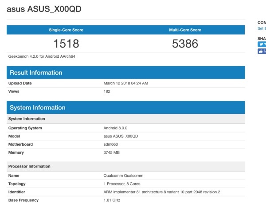Select the single-core score 1518

point(66,44)
